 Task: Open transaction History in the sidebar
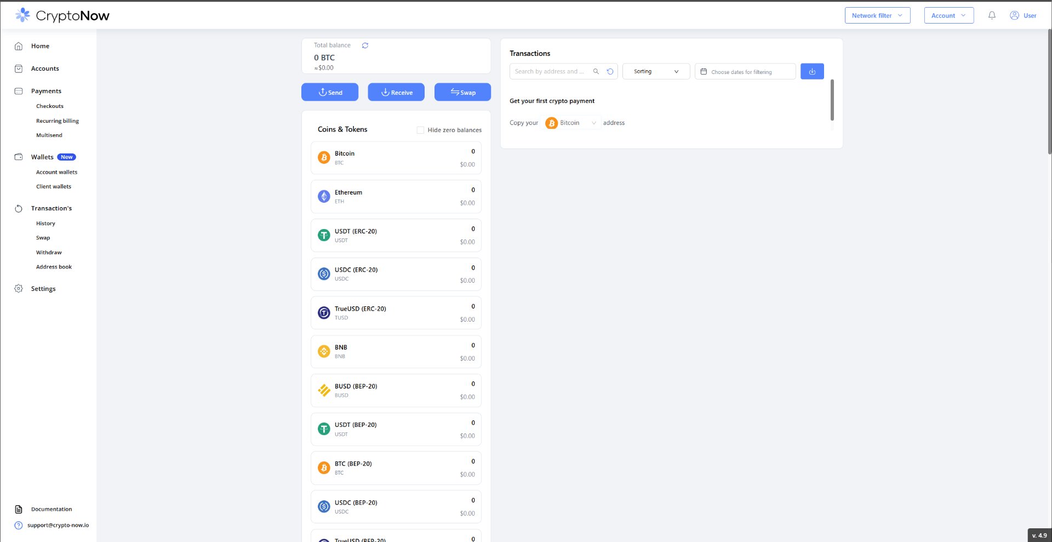45,224
